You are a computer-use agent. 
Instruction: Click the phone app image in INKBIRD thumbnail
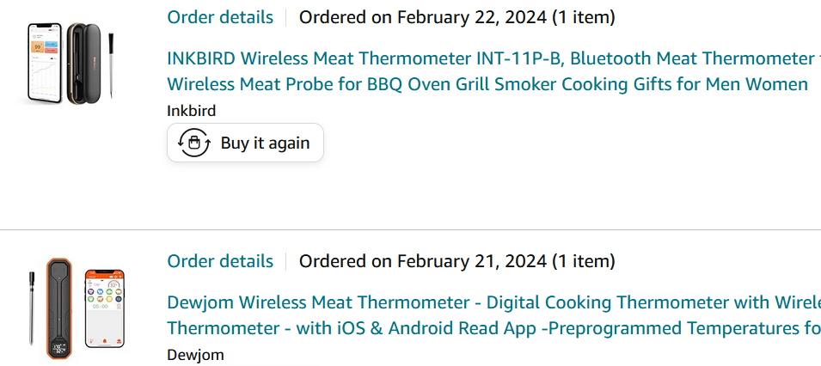45,63
